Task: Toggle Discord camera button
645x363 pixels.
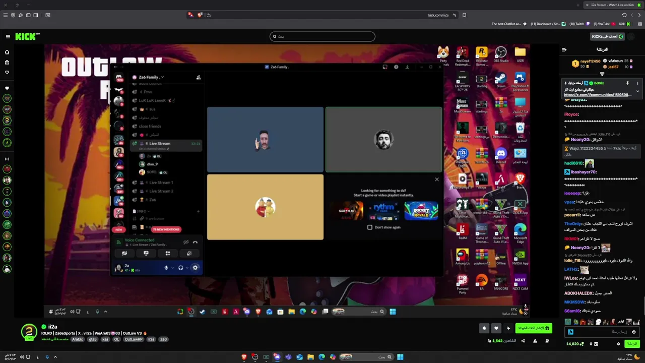Action: 124,254
